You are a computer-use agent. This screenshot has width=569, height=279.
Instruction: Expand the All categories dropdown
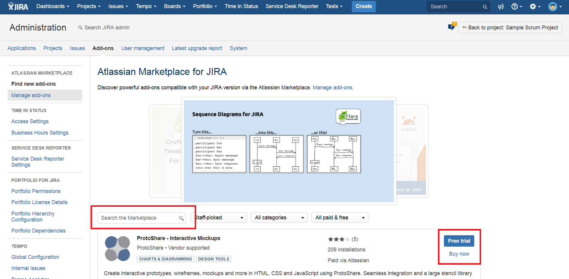tap(279, 218)
